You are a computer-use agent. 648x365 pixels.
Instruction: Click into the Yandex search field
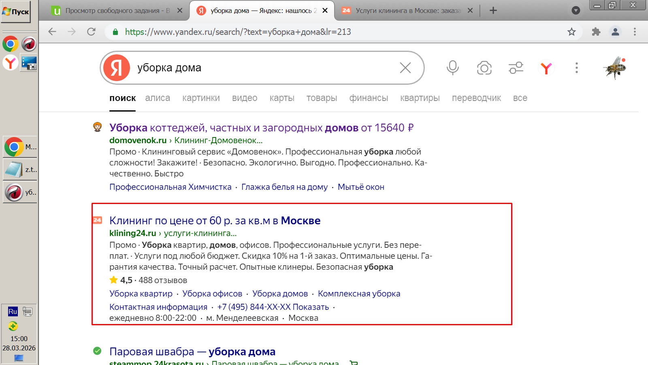tap(263, 68)
